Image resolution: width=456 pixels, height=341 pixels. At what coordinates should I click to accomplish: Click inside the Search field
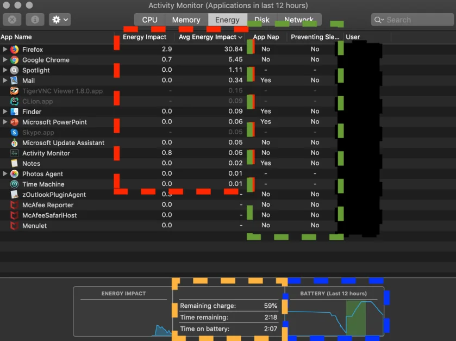[412, 20]
